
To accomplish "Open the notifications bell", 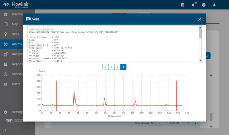I will point(193,5).
